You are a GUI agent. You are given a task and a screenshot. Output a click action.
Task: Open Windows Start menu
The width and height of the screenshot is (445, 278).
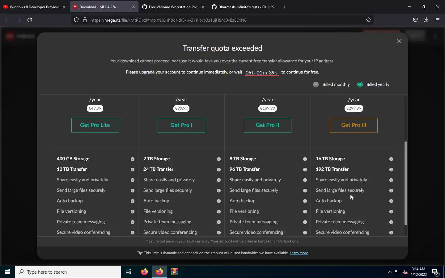point(7,272)
